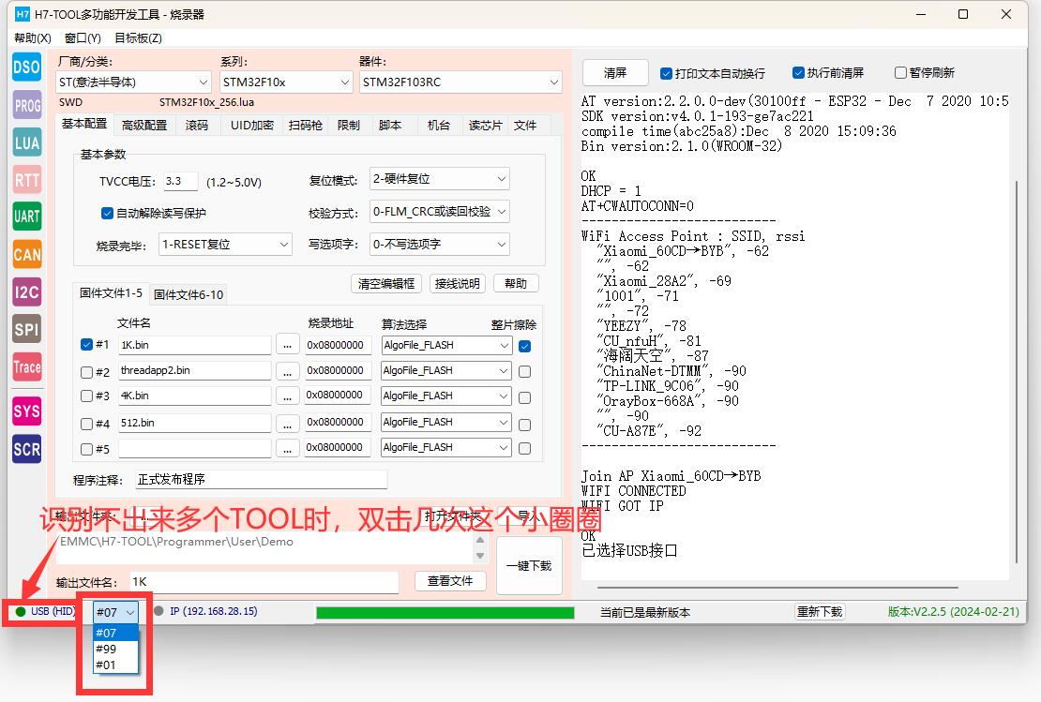The width and height of the screenshot is (1041, 702).
Task: Open the AlgoFile_FLASH dropdown for row #1
Action: [446, 345]
